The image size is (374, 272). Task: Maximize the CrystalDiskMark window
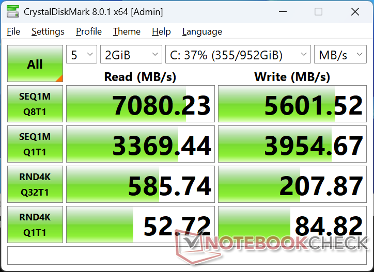point(318,11)
